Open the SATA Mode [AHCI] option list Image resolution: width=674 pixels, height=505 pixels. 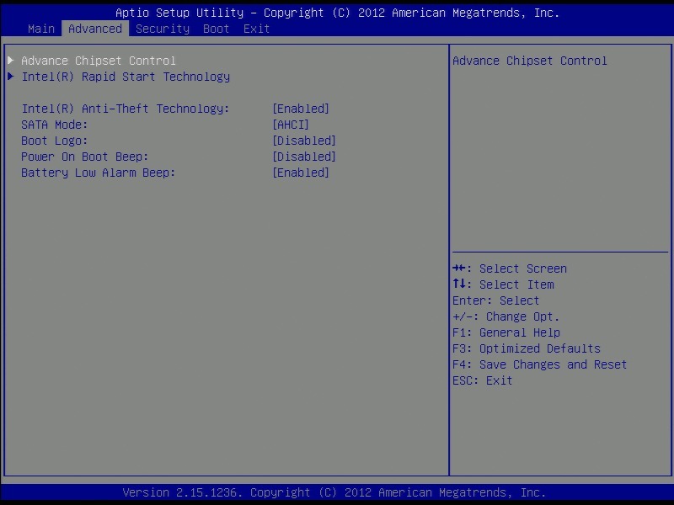point(291,125)
